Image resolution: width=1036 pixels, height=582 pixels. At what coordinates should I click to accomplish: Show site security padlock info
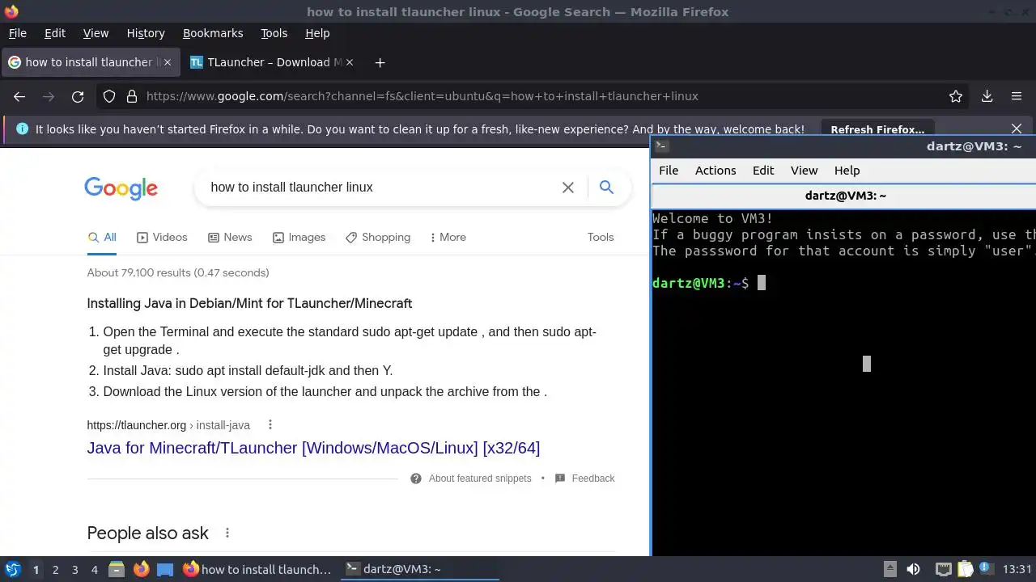pos(132,96)
